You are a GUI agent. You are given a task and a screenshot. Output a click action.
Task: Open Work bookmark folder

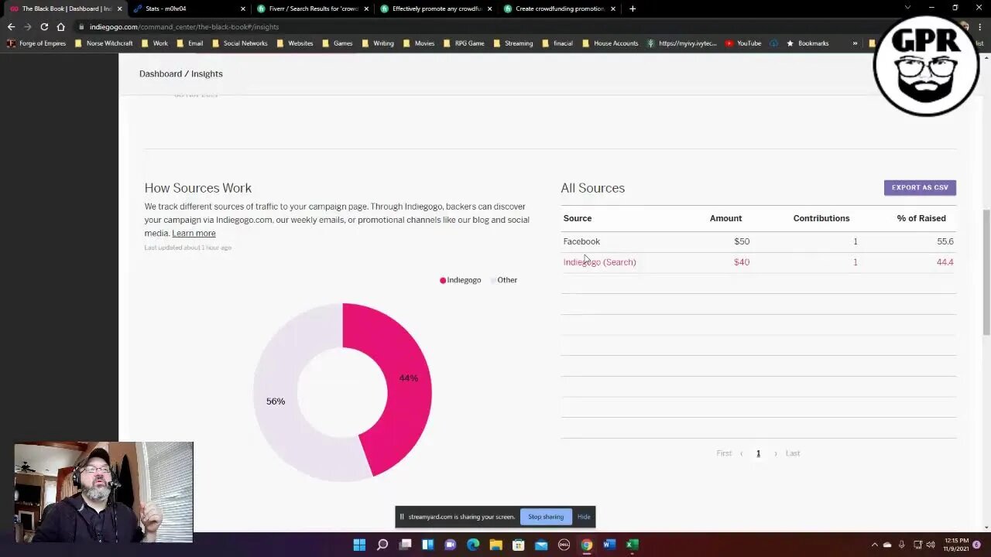[155, 43]
